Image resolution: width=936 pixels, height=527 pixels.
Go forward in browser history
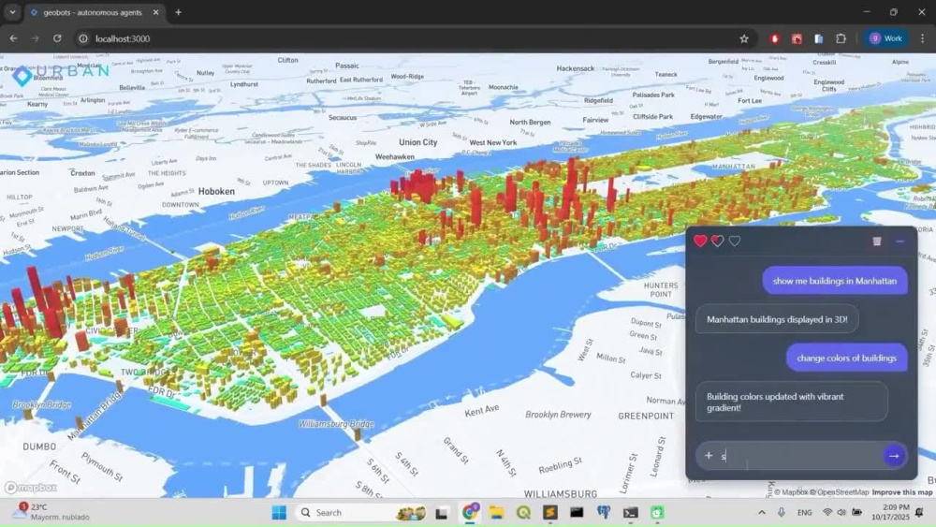(36, 38)
